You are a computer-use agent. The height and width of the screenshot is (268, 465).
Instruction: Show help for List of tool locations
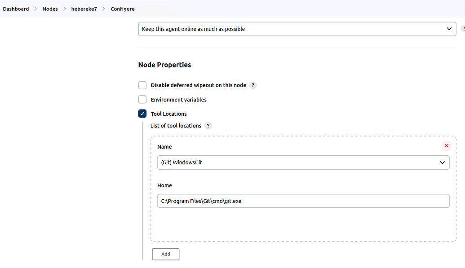208,126
